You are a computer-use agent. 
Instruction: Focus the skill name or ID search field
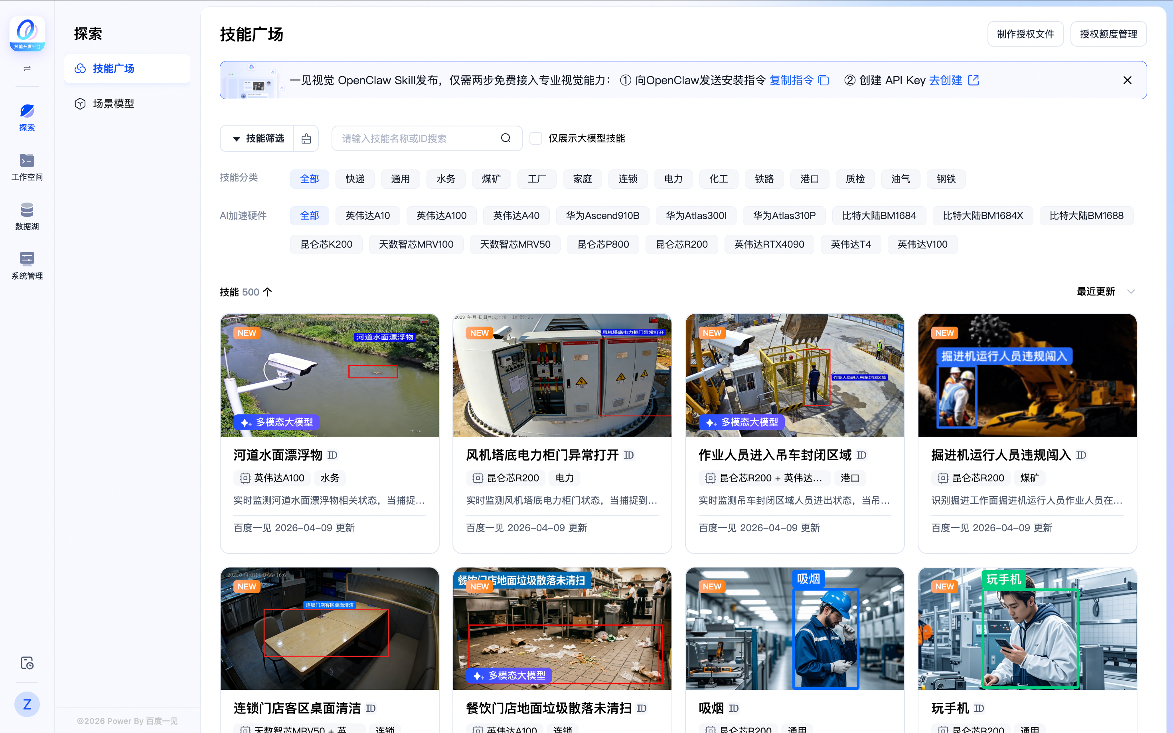point(427,138)
